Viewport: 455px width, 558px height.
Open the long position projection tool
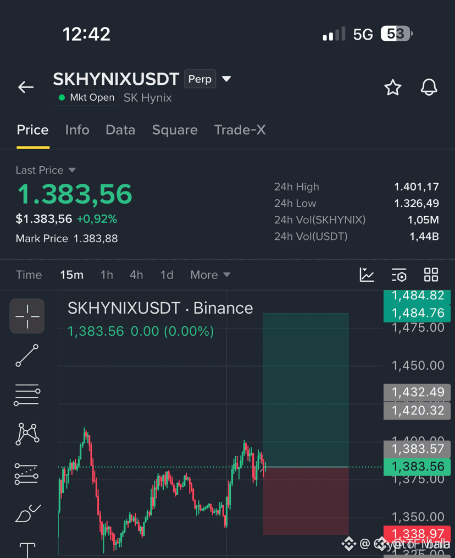(x=26, y=474)
